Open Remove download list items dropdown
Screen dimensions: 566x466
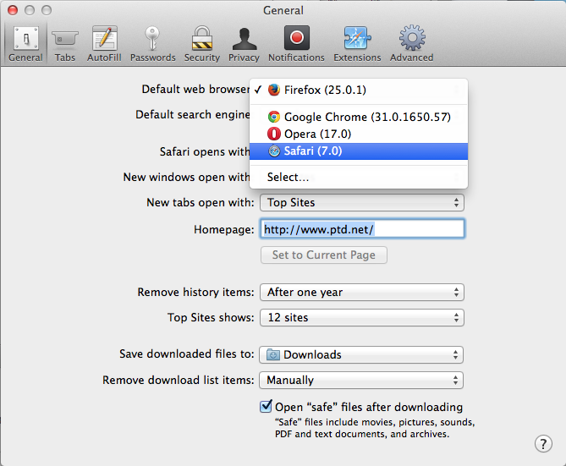click(361, 380)
